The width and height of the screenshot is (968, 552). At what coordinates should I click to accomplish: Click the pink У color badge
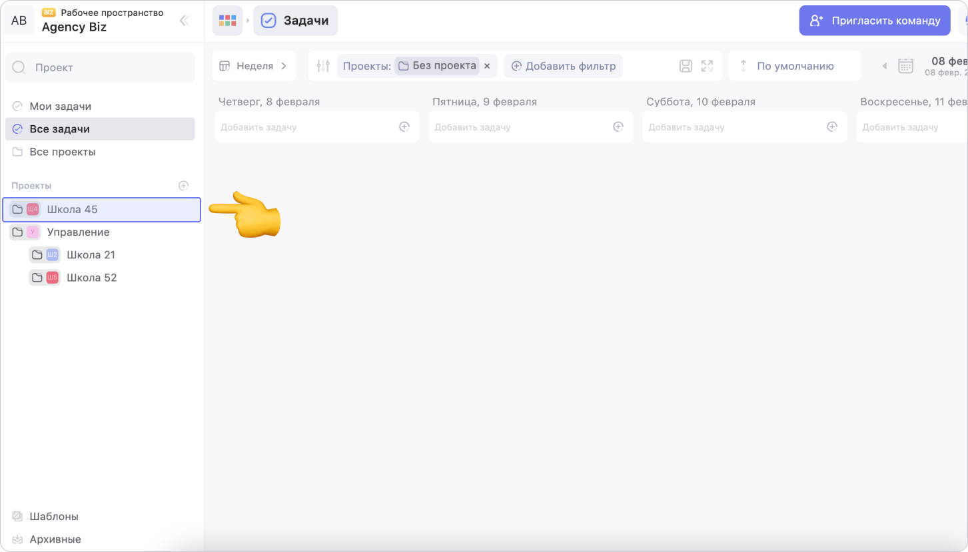(33, 232)
